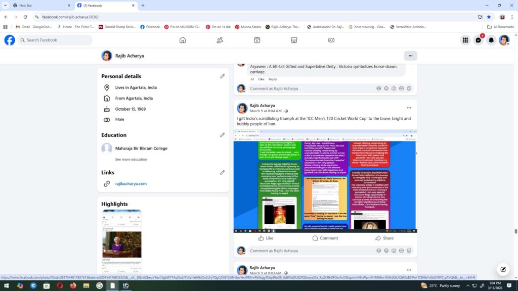Screen dimensions: 518x291
Task: Open the Reels video icon
Action: click(257, 40)
